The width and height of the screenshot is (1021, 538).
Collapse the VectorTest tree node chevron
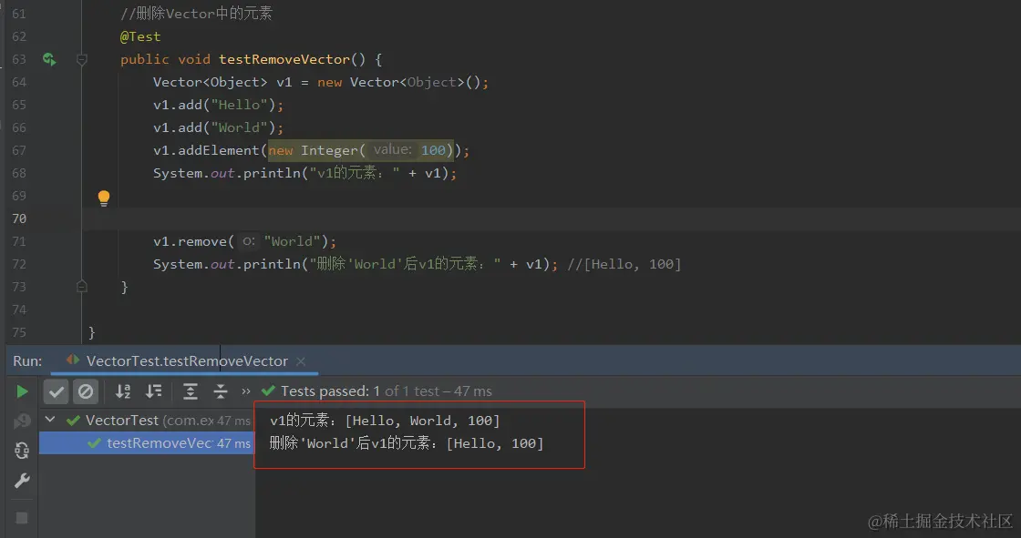pos(50,420)
